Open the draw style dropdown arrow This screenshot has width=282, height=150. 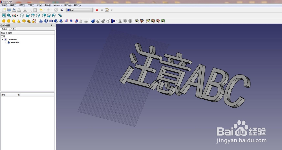click(x=17, y=15)
